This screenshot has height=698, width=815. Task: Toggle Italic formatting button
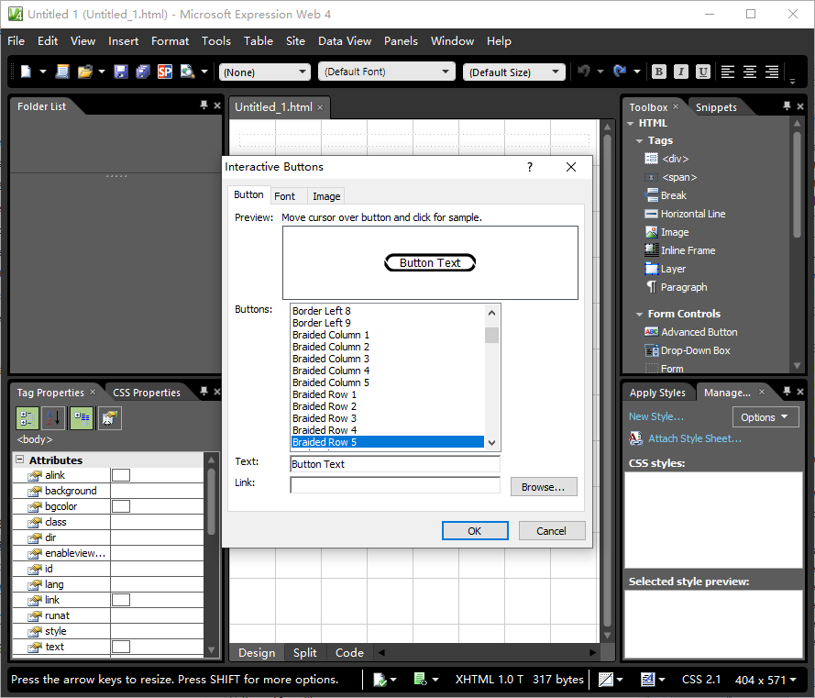pyautogui.click(x=680, y=72)
